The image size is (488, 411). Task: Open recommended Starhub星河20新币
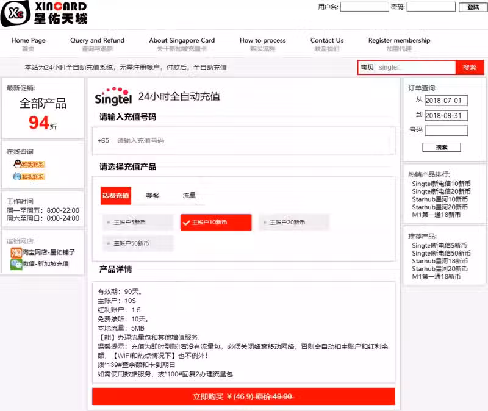440,269
